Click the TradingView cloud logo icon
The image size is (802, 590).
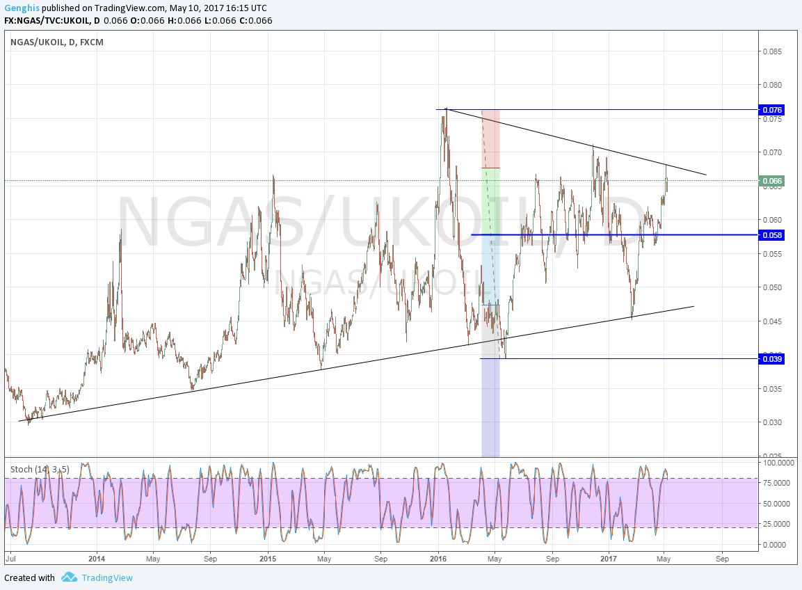pyautogui.click(x=69, y=577)
